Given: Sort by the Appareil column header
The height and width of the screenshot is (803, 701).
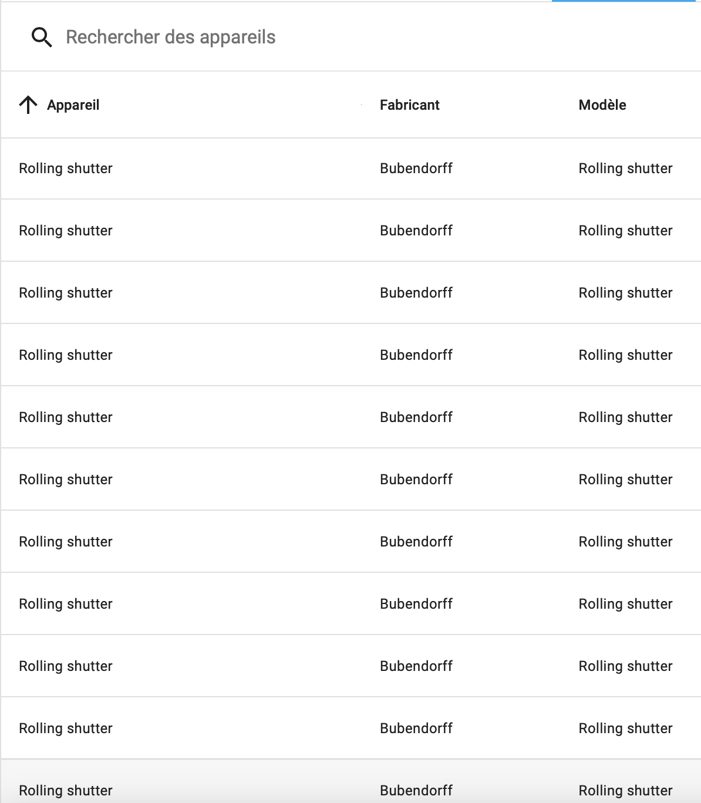Looking at the screenshot, I should [73, 105].
